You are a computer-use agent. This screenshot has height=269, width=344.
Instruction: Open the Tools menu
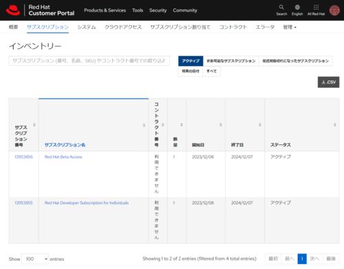[138, 10]
